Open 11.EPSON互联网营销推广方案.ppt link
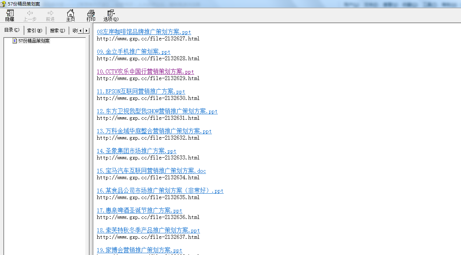This screenshot has width=461, height=255. coord(141,91)
